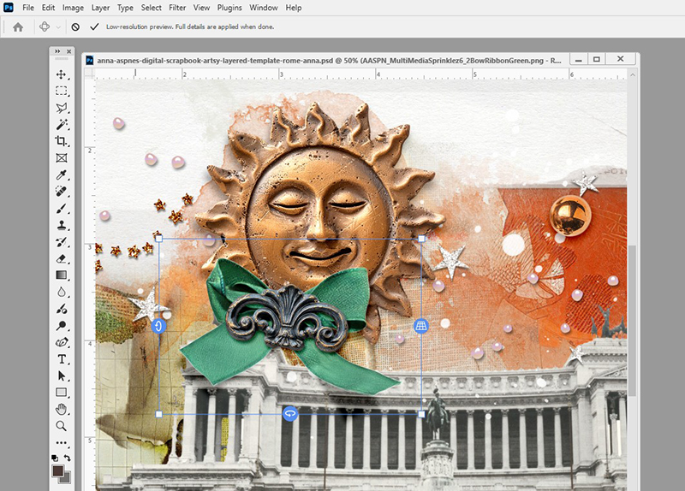Minimize the document window

(x=579, y=60)
